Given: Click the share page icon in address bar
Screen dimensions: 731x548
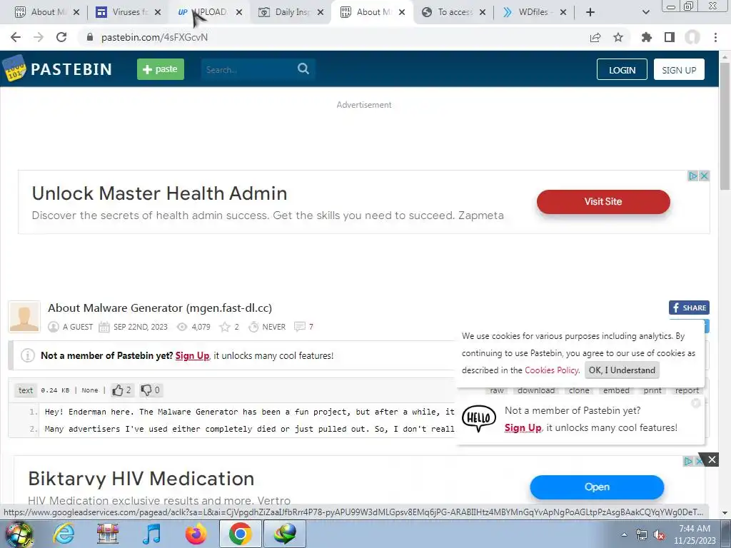Looking at the screenshot, I should (x=595, y=37).
